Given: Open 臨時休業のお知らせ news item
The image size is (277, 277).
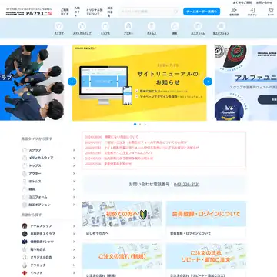Looking at the screenshot, I should pyautogui.click(x=119, y=159).
